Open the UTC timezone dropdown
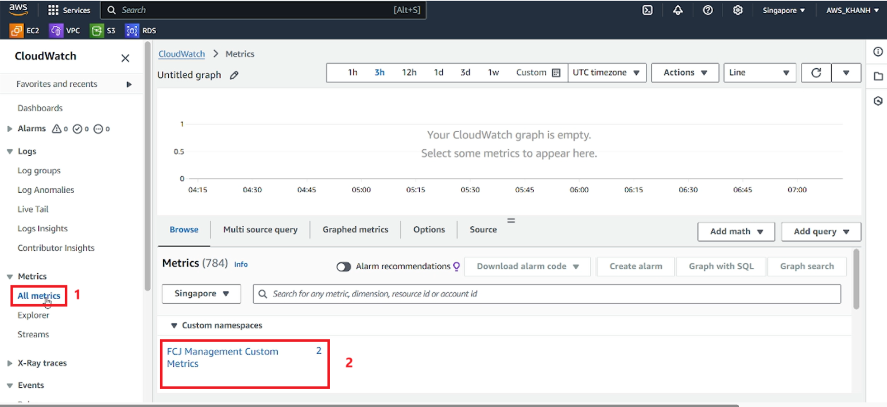 [607, 73]
